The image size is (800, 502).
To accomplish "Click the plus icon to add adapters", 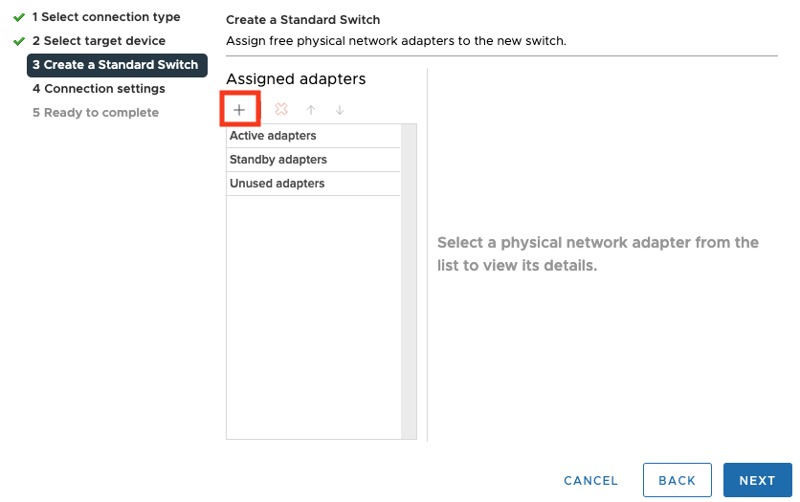I will [239, 110].
